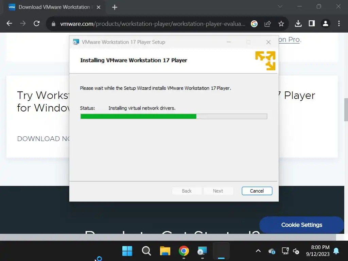348x261 pixels.
Task: Toggle the Chrome side panel
Action: tap(312, 23)
